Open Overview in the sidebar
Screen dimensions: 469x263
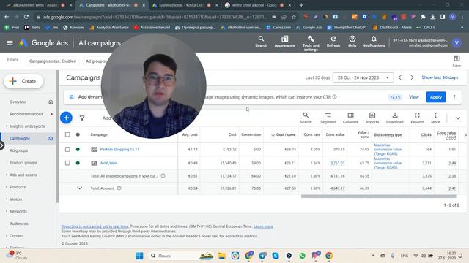(18, 102)
